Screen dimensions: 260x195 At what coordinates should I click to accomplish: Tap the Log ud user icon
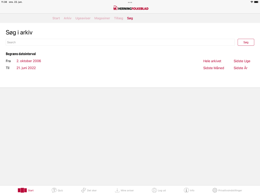coord(154,190)
